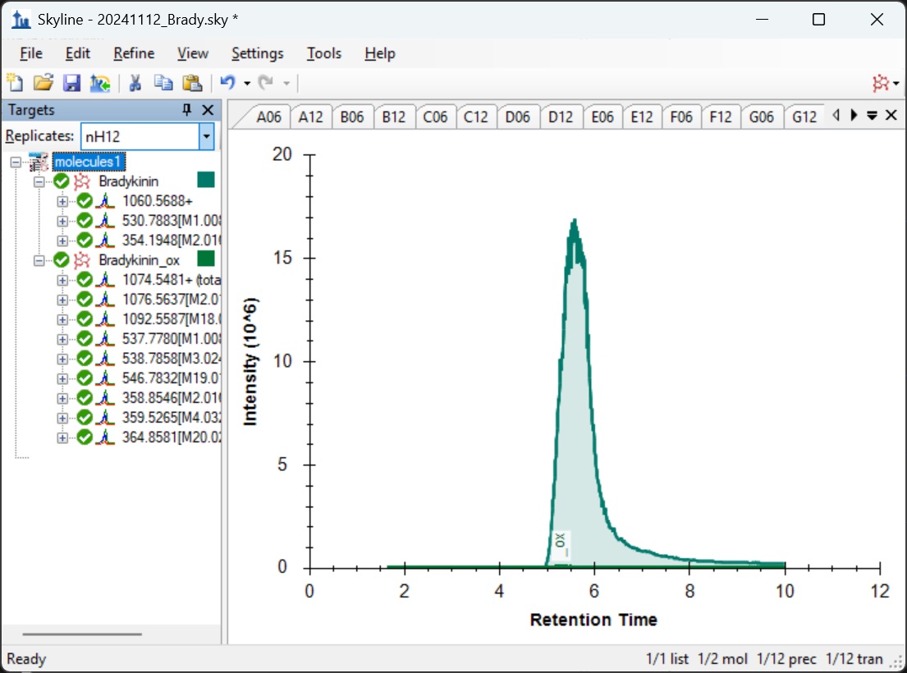This screenshot has width=907, height=673.
Task: Click the Open file folder icon
Action: click(43, 83)
